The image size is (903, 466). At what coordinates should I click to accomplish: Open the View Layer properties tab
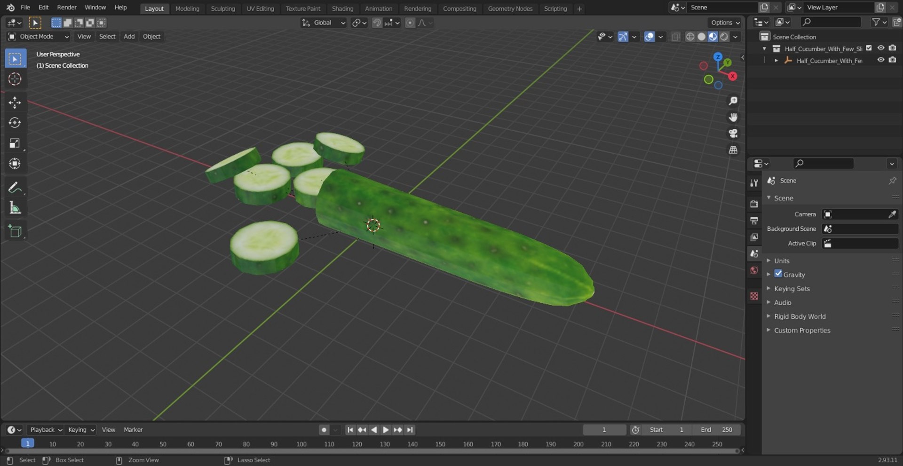click(754, 237)
